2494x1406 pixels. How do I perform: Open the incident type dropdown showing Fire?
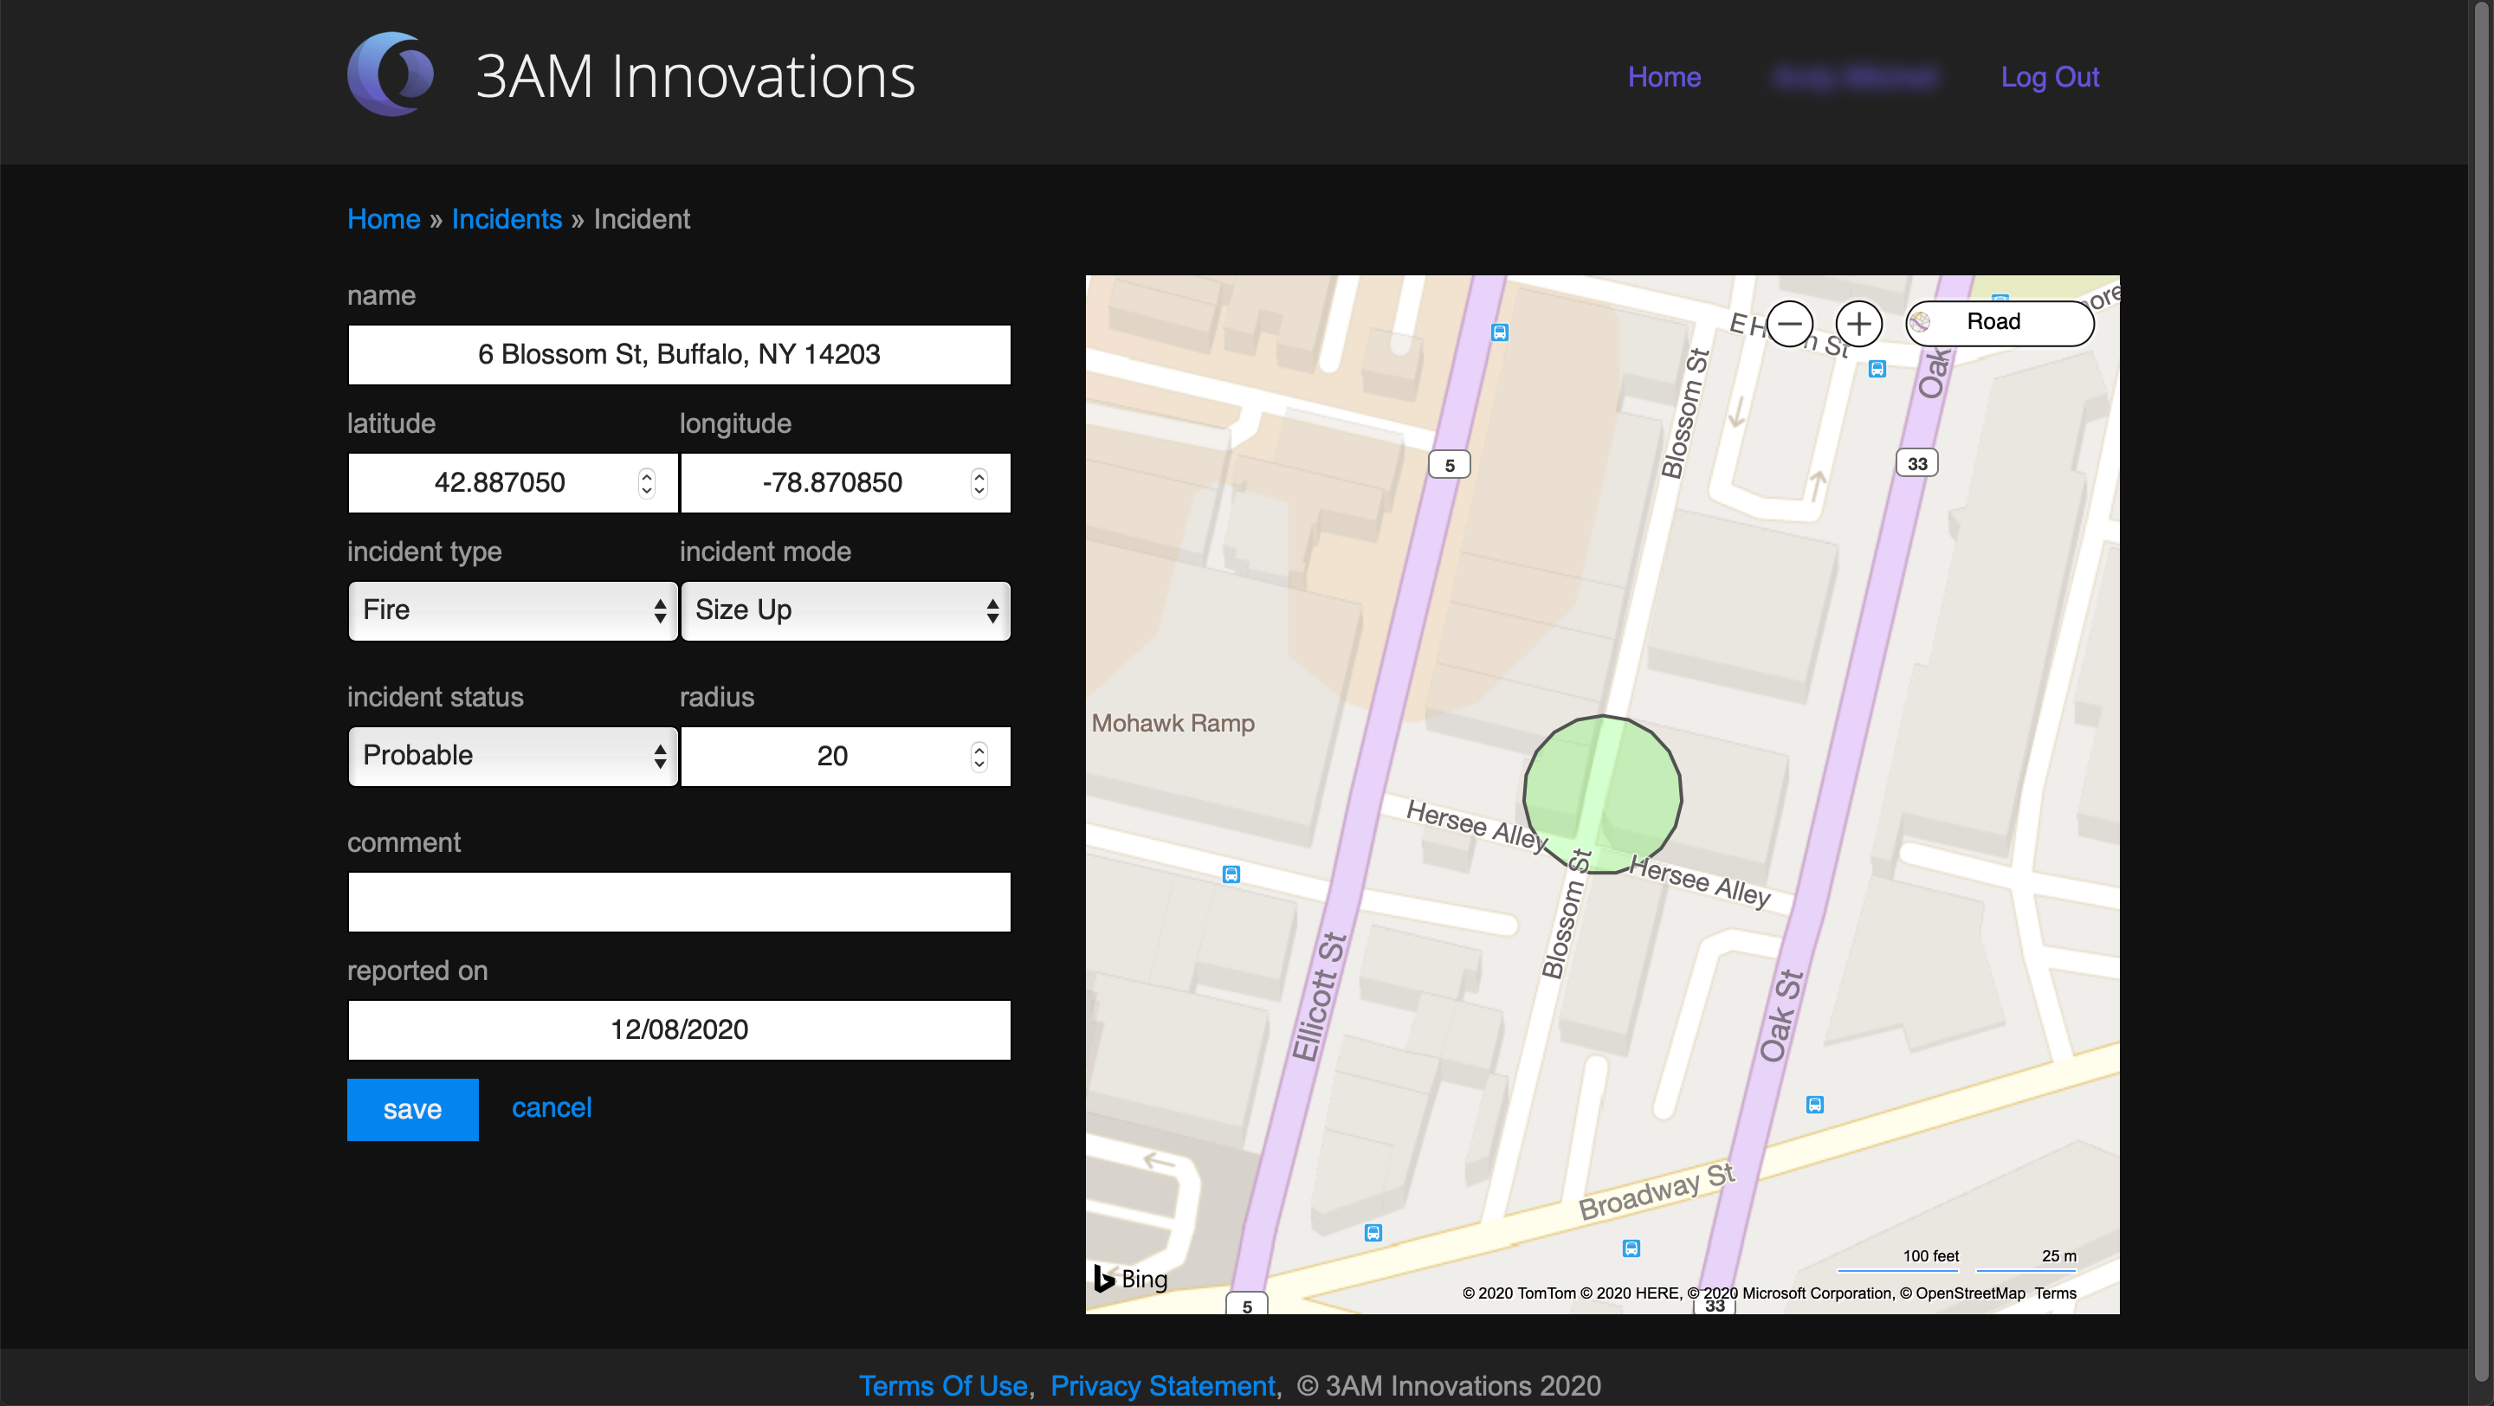pyautogui.click(x=512, y=610)
